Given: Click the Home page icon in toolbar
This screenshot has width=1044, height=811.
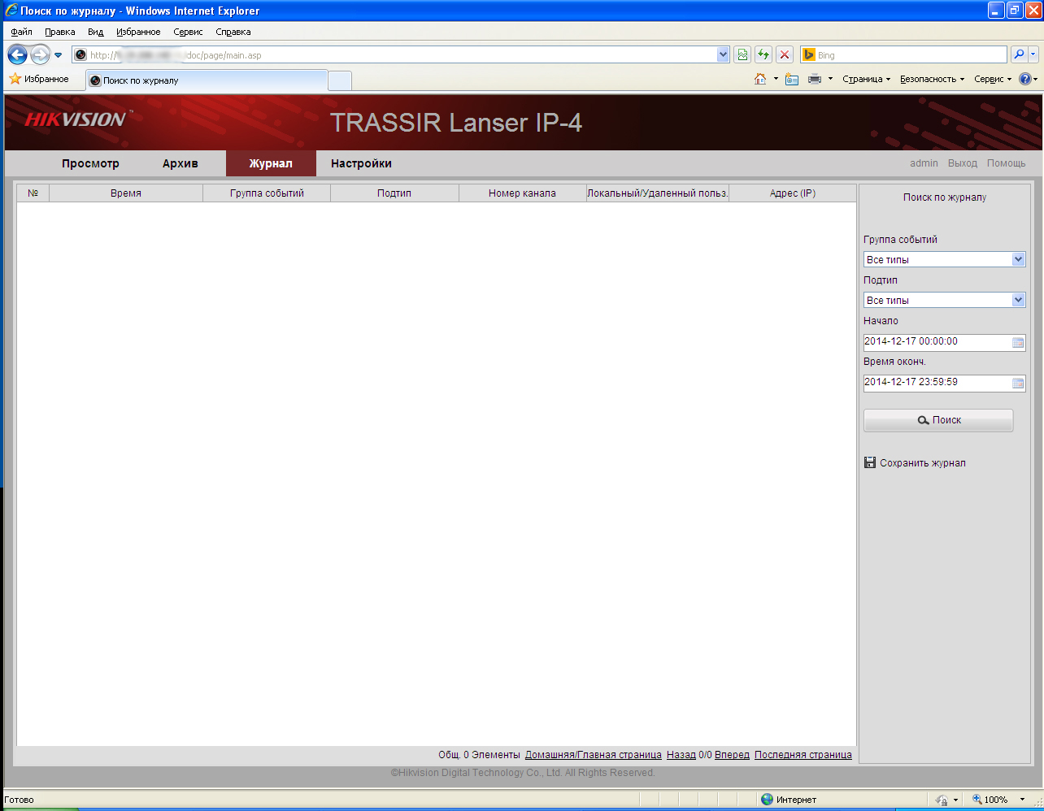Looking at the screenshot, I should pyautogui.click(x=760, y=79).
